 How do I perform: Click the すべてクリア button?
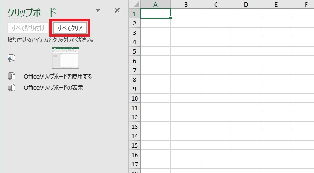coord(70,28)
